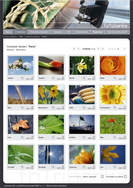Open the Obilí corn cobs thumbnail
Image resolution: width=133 pixels, height=188 pixels.
pos(82,95)
